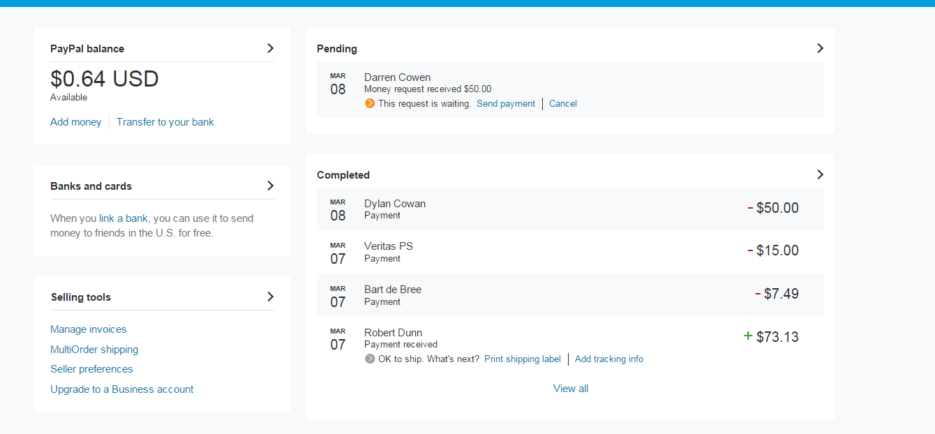
Task: View all completed transactions
Action: coord(571,389)
